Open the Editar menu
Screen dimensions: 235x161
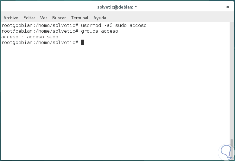(29, 18)
